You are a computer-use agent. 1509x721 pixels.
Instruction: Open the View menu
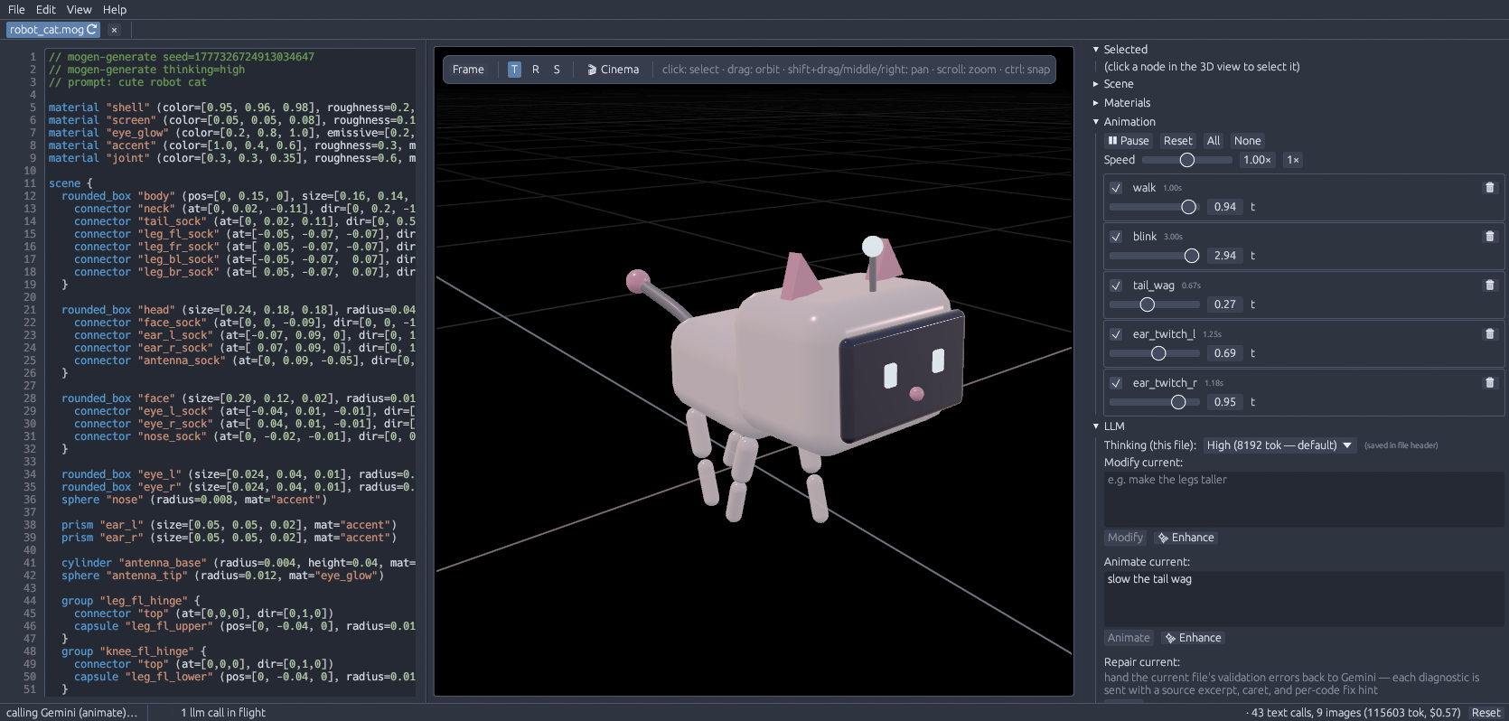(79, 9)
